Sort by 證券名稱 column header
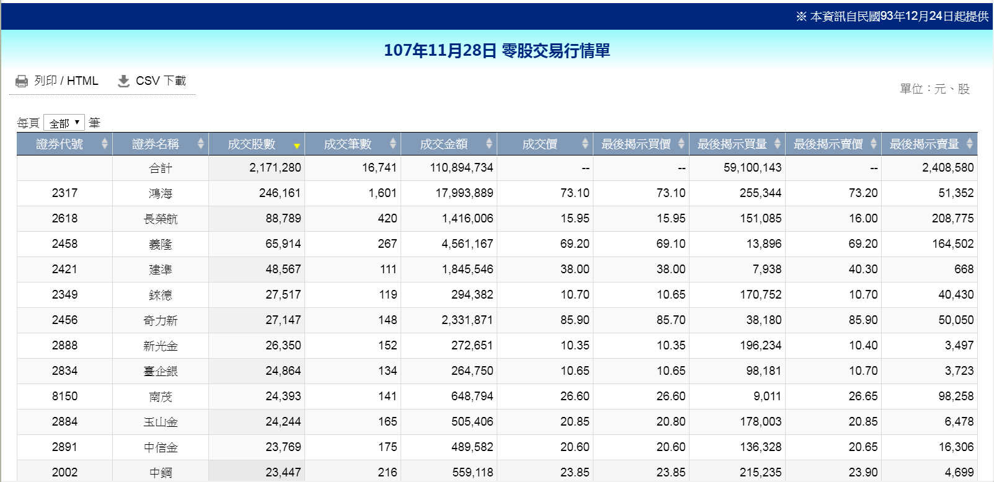 [161, 144]
